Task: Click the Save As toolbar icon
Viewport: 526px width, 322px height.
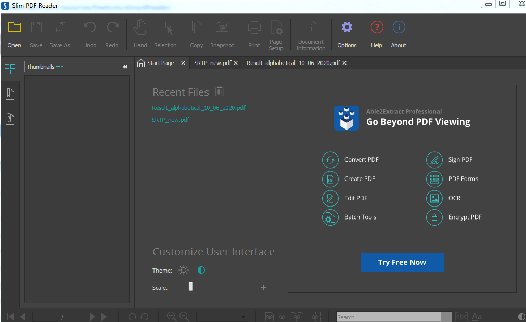Action: (x=60, y=27)
